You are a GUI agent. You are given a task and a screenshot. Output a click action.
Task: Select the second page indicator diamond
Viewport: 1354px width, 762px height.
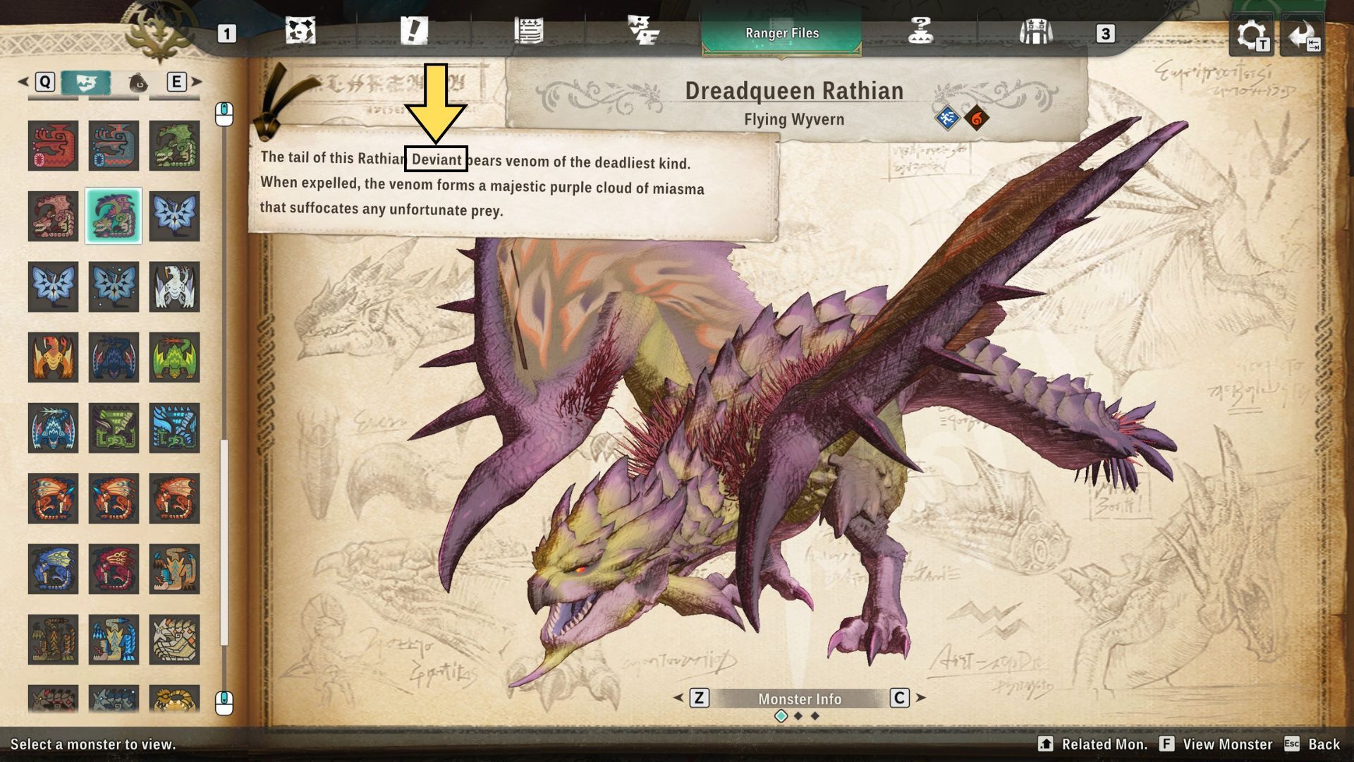click(798, 716)
